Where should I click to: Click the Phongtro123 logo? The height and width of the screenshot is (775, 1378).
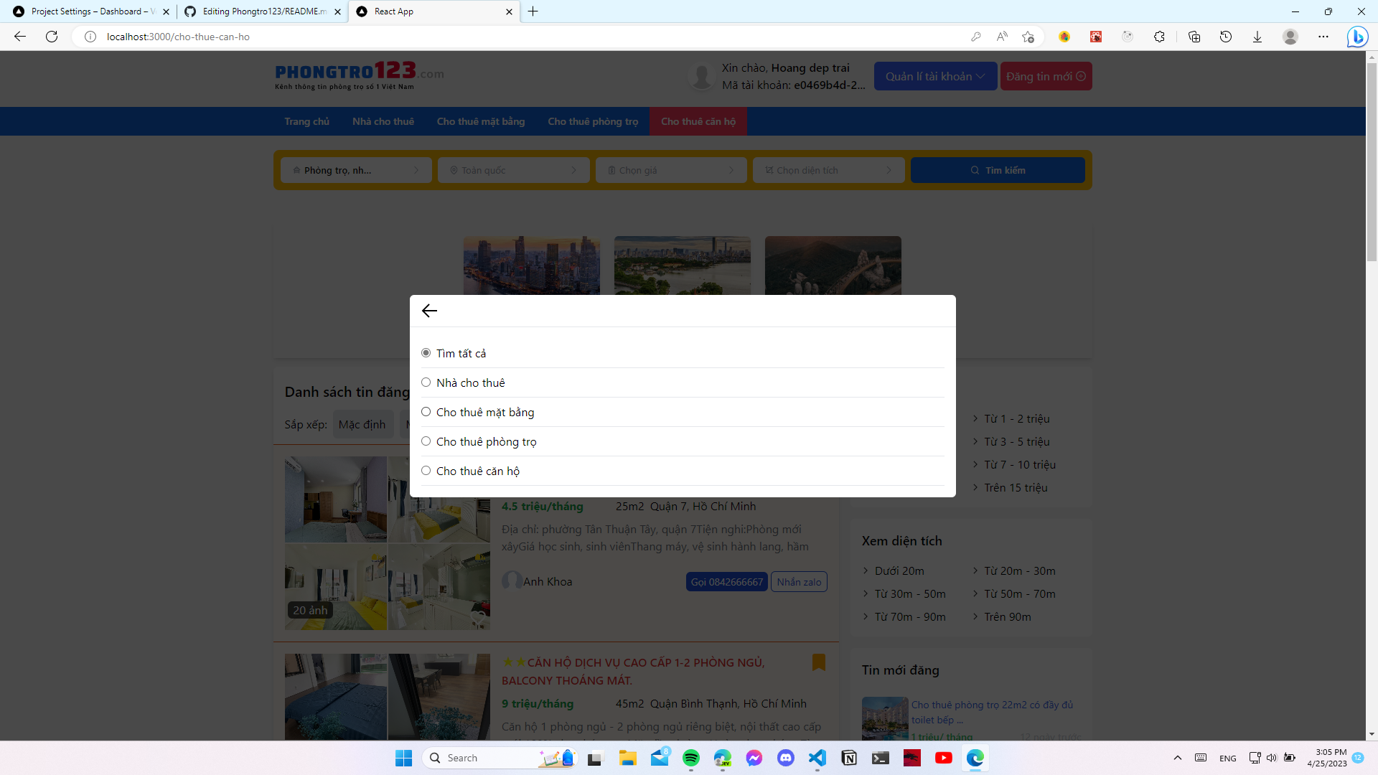(x=359, y=75)
